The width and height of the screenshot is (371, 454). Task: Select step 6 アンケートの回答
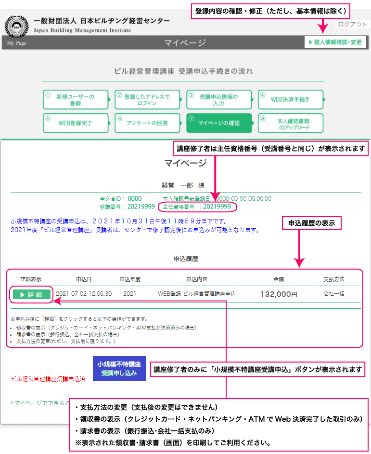pyautogui.click(x=147, y=123)
